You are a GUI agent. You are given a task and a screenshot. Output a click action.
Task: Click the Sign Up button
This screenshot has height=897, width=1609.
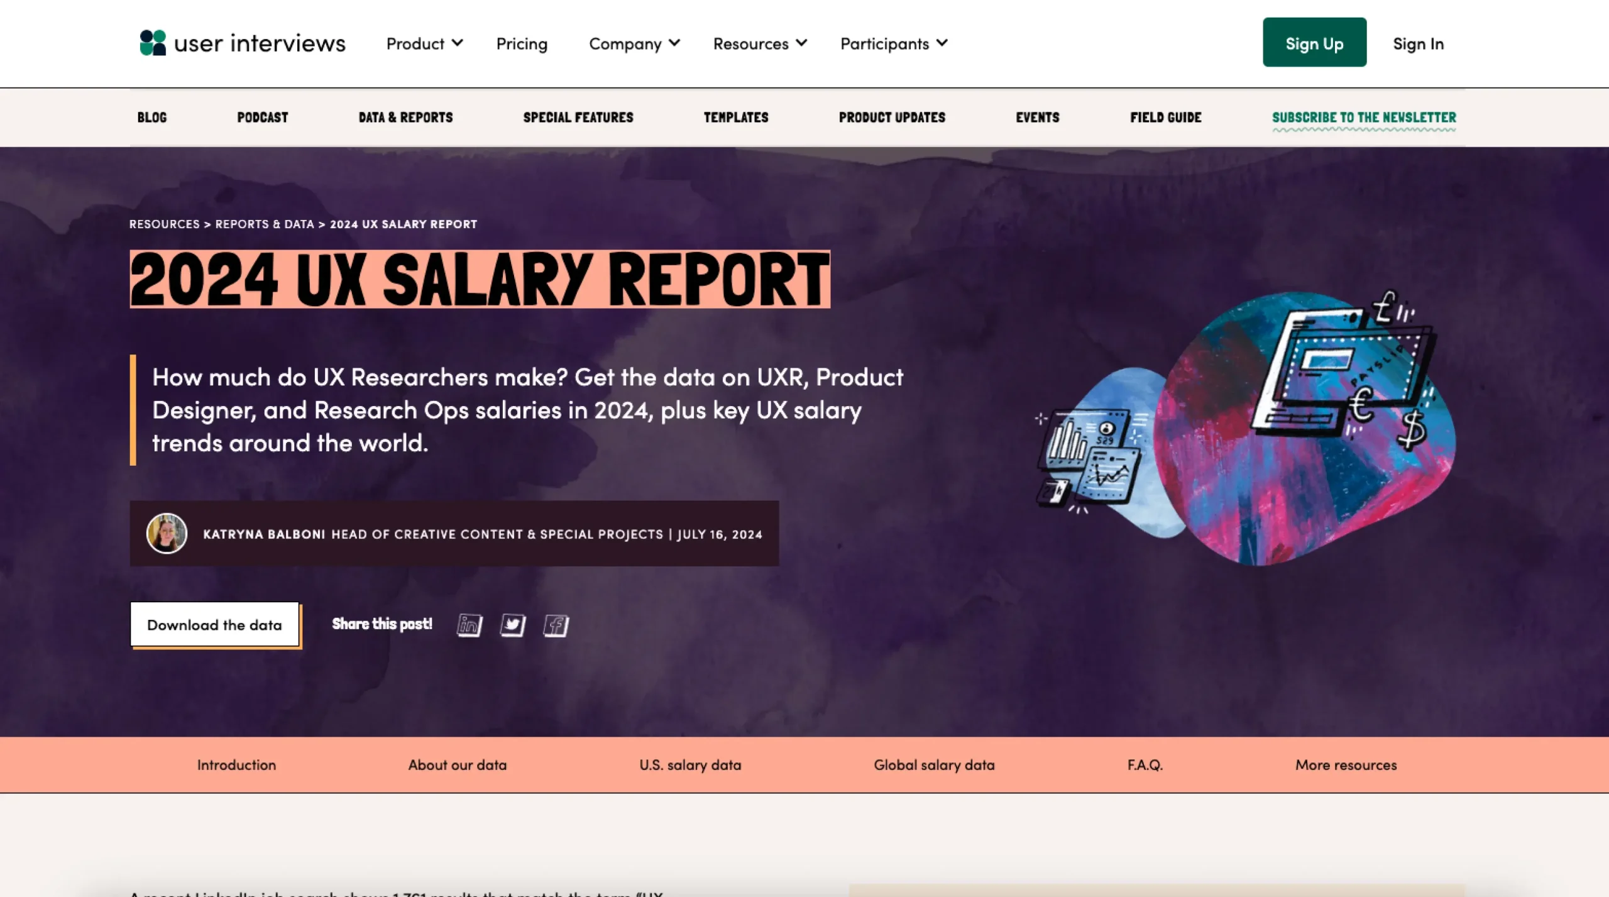pos(1314,42)
